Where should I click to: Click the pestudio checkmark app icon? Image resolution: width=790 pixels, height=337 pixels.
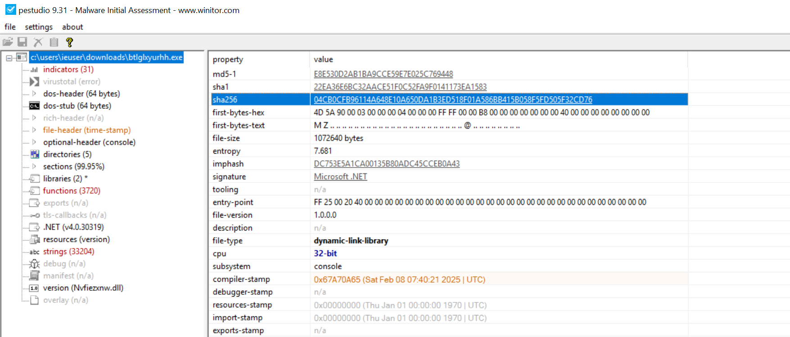(10, 9)
